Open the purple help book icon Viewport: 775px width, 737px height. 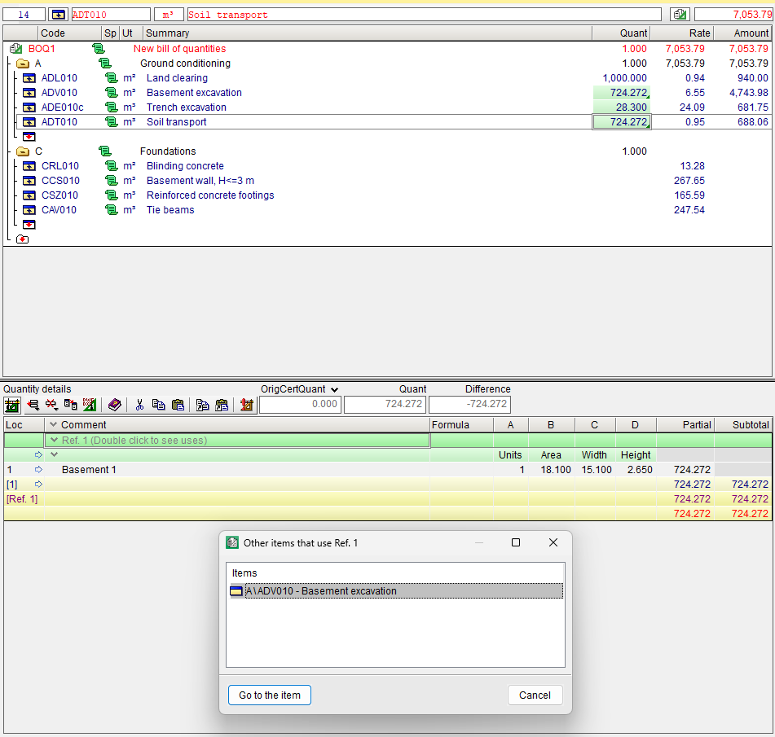pos(115,405)
